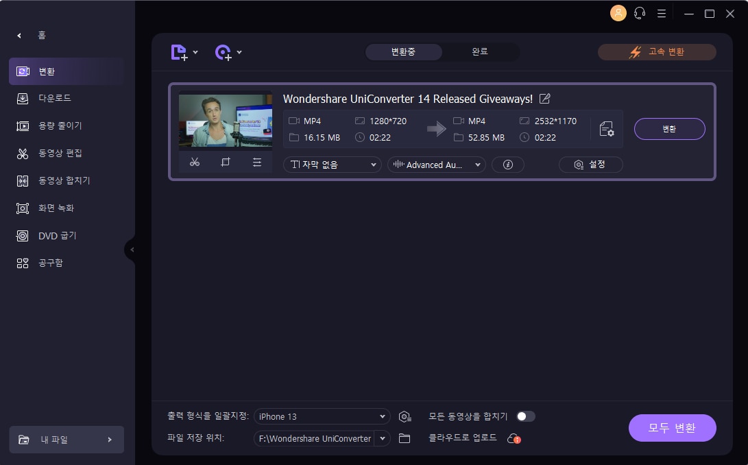Select 변환 in the sidebar
The height and width of the screenshot is (465, 748).
(x=67, y=71)
